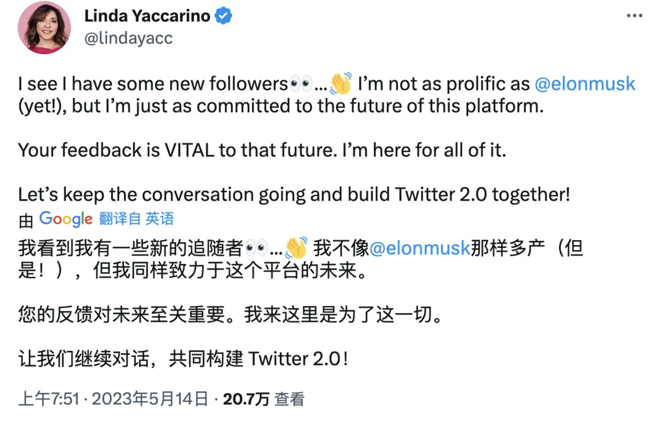Open the three-dot more options menu
The height and width of the screenshot is (425, 656).
[x=634, y=16]
